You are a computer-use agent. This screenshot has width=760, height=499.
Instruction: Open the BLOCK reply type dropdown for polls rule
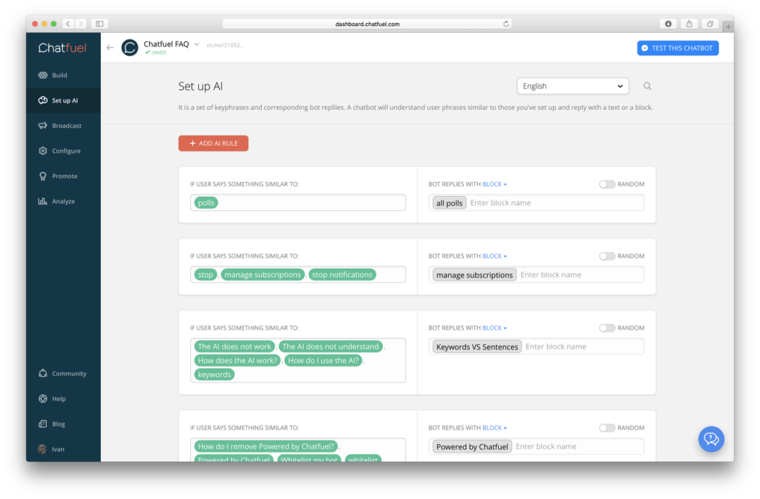493,183
